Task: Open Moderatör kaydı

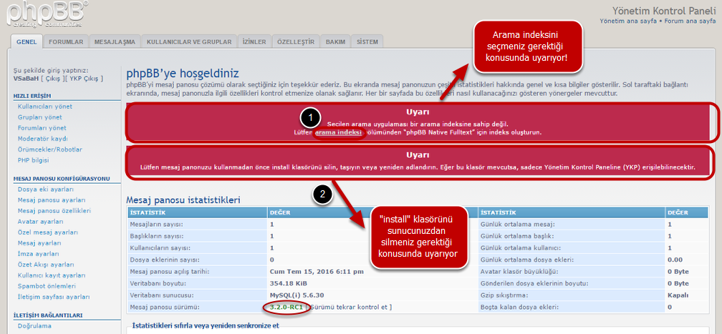Action: (43, 139)
